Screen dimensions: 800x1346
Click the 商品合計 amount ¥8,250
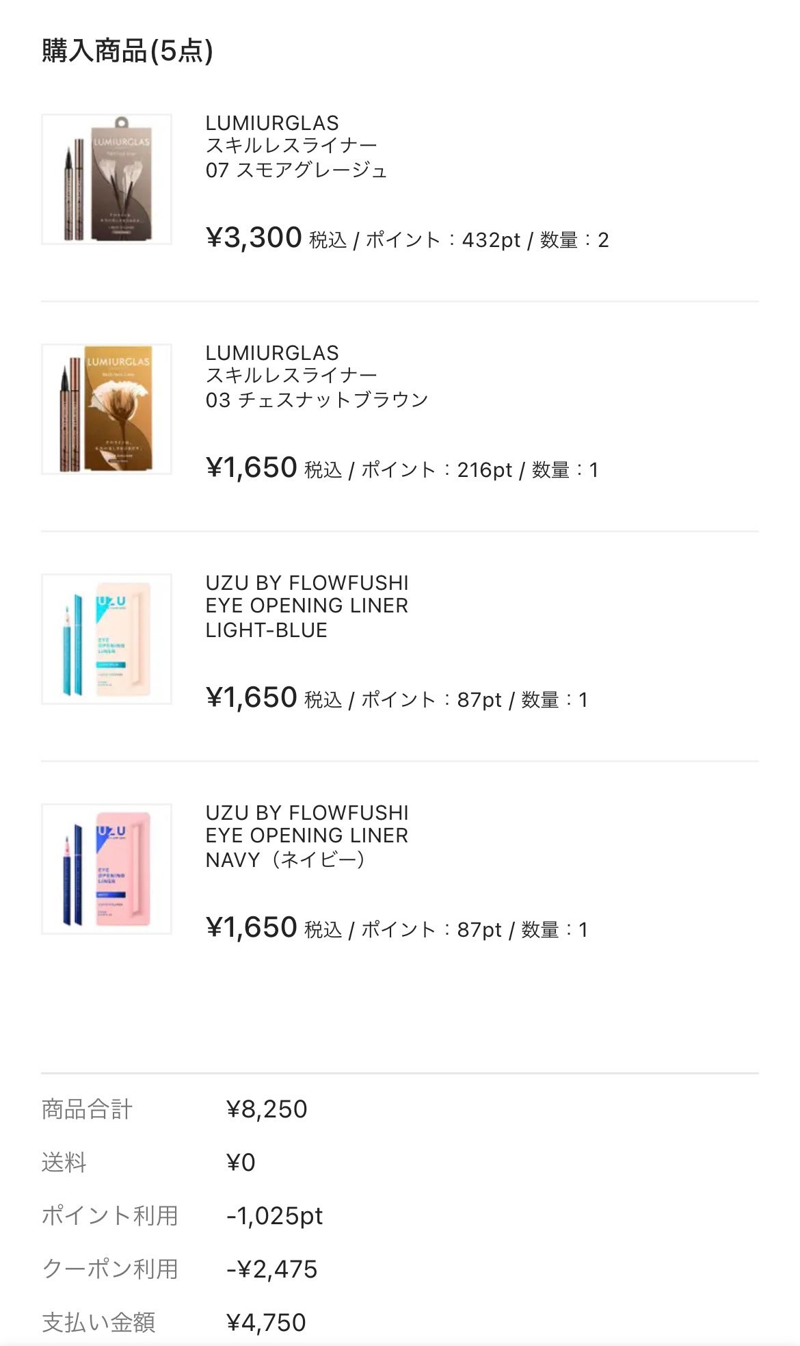pyautogui.click(x=267, y=1109)
